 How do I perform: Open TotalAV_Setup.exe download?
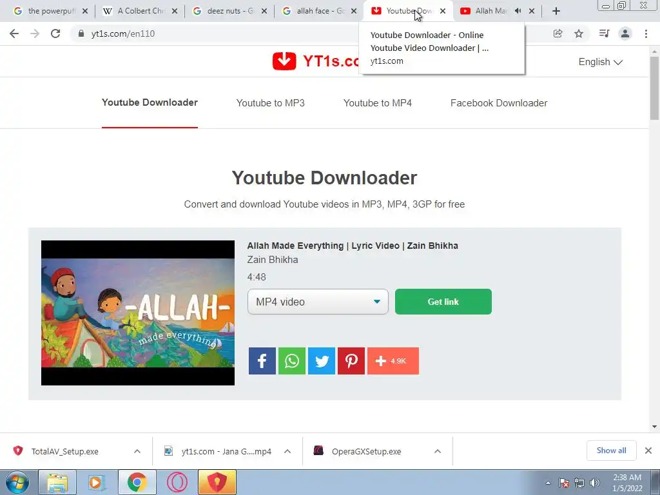(65, 451)
